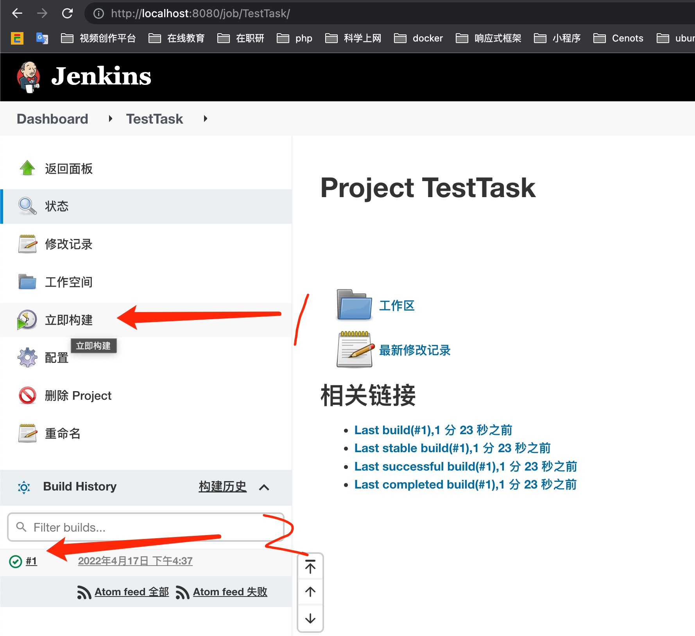Click the Filter builds search field
The width and height of the screenshot is (695, 636).
coord(145,528)
